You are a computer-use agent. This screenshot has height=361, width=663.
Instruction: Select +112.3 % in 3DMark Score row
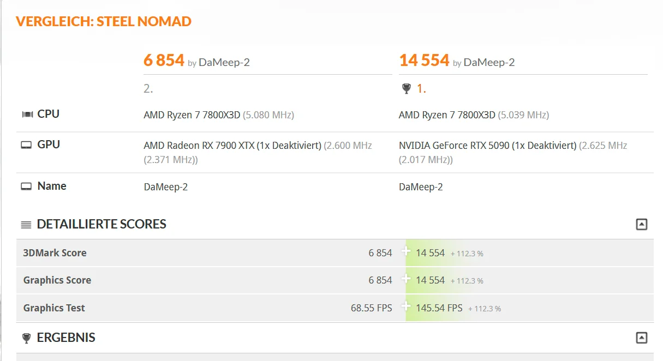pyautogui.click(x=467, y=254)
